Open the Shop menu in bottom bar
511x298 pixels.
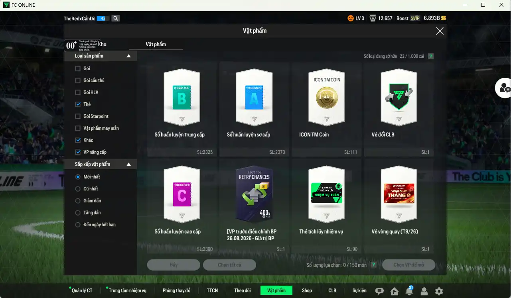(307, 290)
